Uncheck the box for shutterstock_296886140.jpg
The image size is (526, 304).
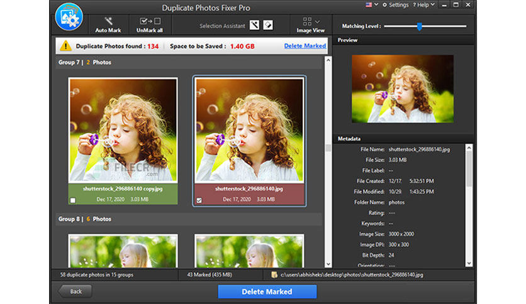coord(199,200)
